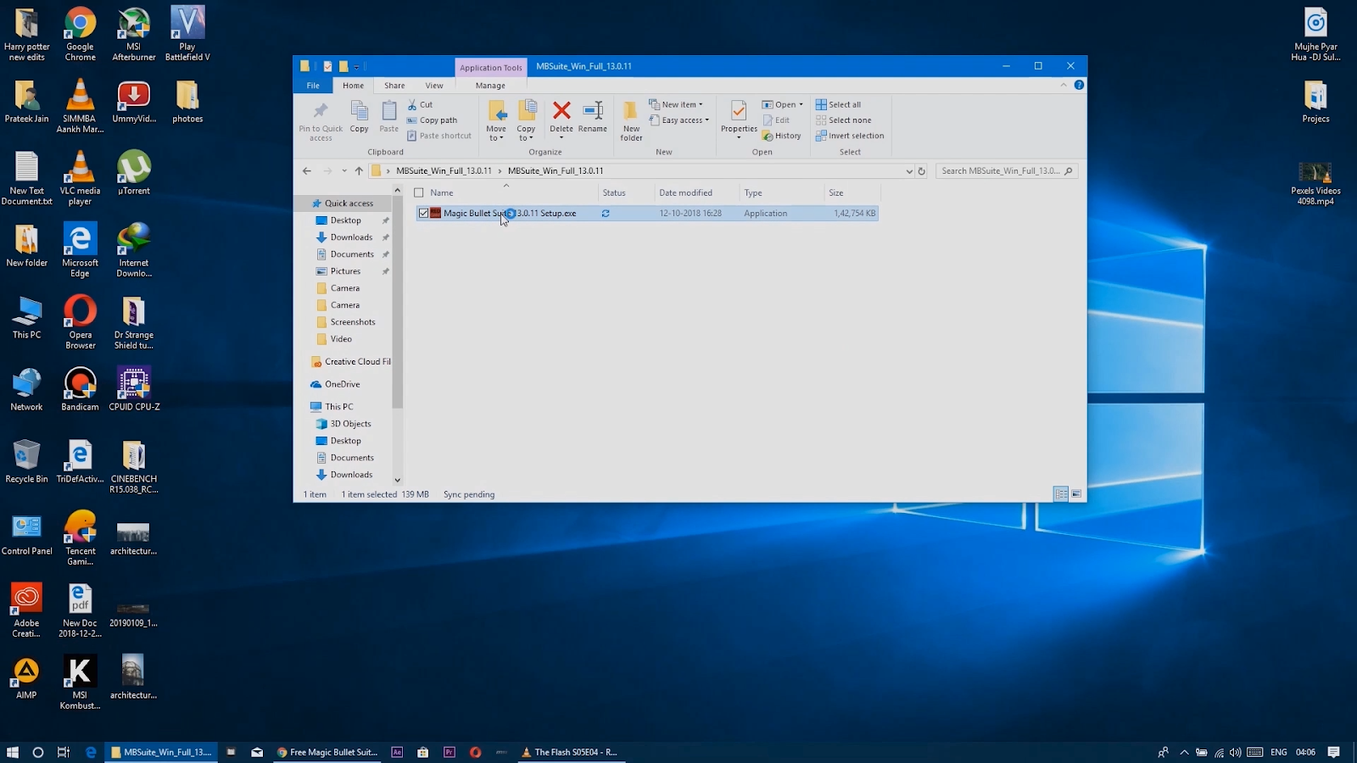The height and width of the screenshot is (763, 1357).
Task: Open Task View on taskbar
Action: 64,752
